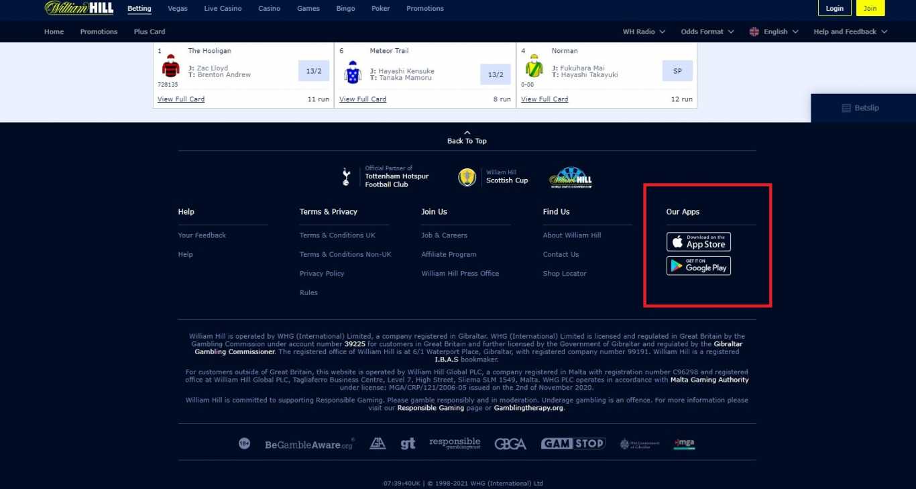Viewport: 916px width, 489px height.
Task: Expand the English language dropdown
Action: 781,32
